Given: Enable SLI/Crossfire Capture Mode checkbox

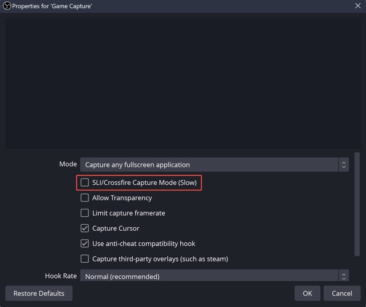Looking at the screenshot, I should tap(84, 182).
